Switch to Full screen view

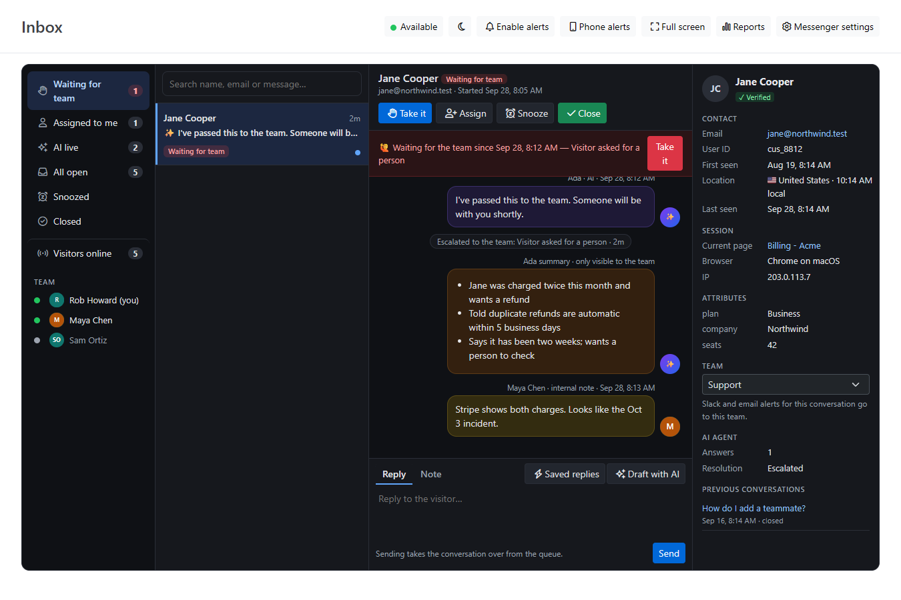(677, 27)
